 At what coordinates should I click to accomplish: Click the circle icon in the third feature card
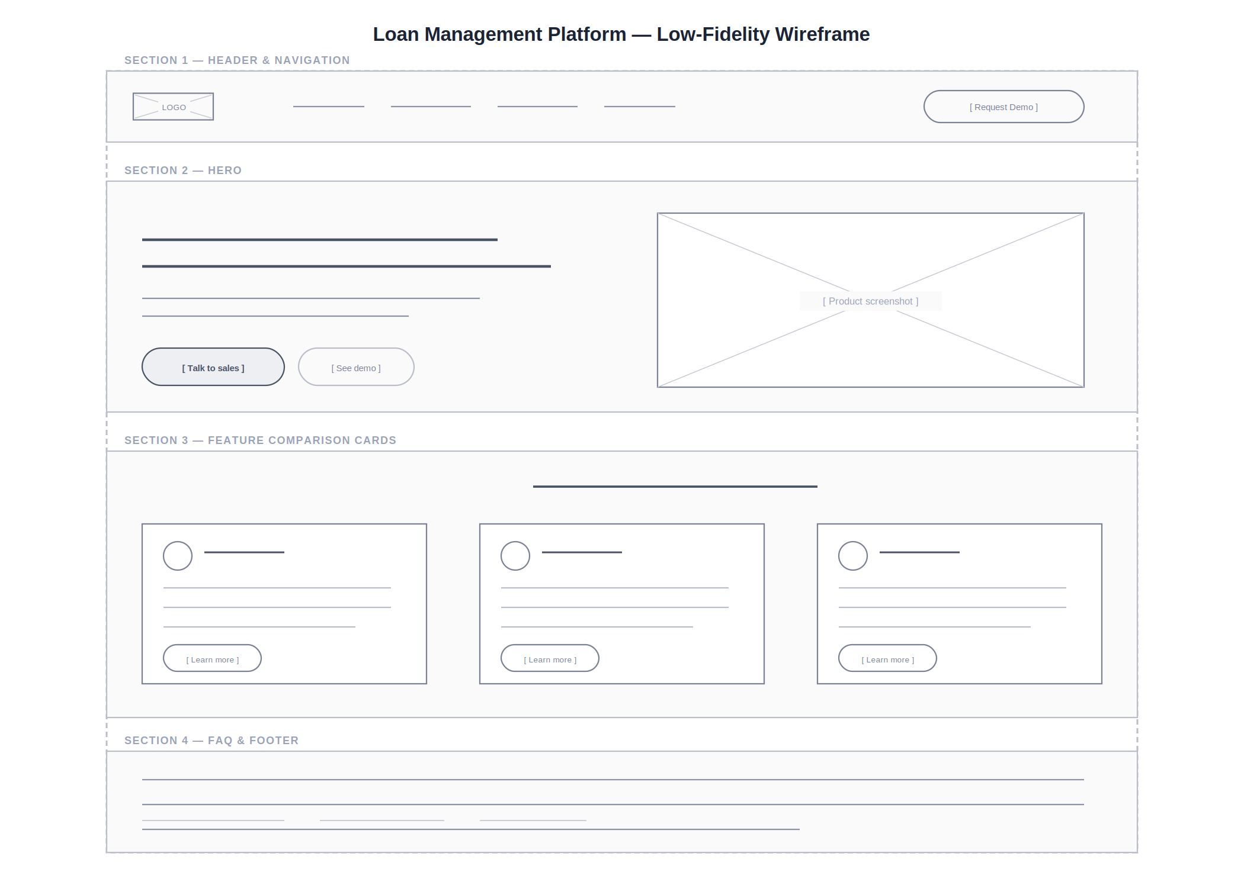[x=853, y=556]
